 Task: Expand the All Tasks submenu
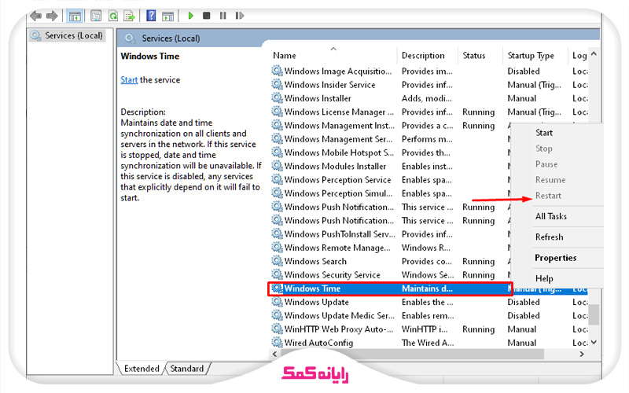[551, 216]
